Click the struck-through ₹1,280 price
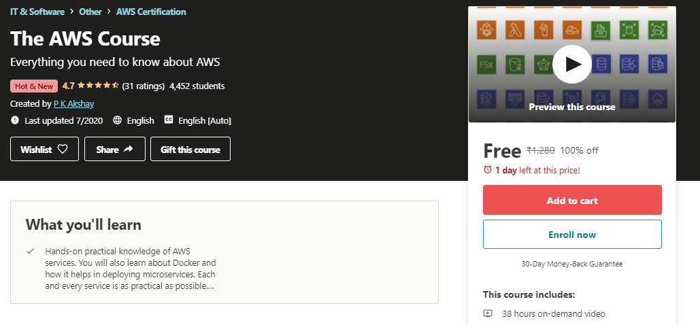 541,150
